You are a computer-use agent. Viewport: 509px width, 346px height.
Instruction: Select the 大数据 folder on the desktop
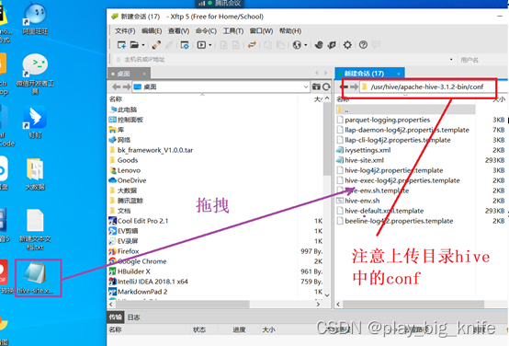[35, 174]
